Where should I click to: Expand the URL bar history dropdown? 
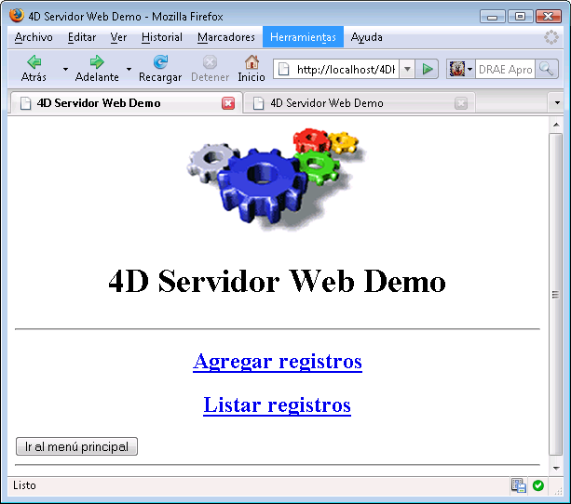coord(407,70)
